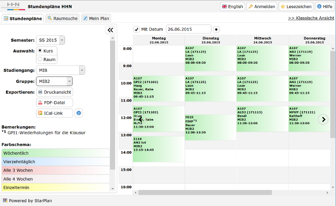The width and height of the screenshot is (336, 206).
Task: Export the timetable as PDF-Datei
Action: 55,102
